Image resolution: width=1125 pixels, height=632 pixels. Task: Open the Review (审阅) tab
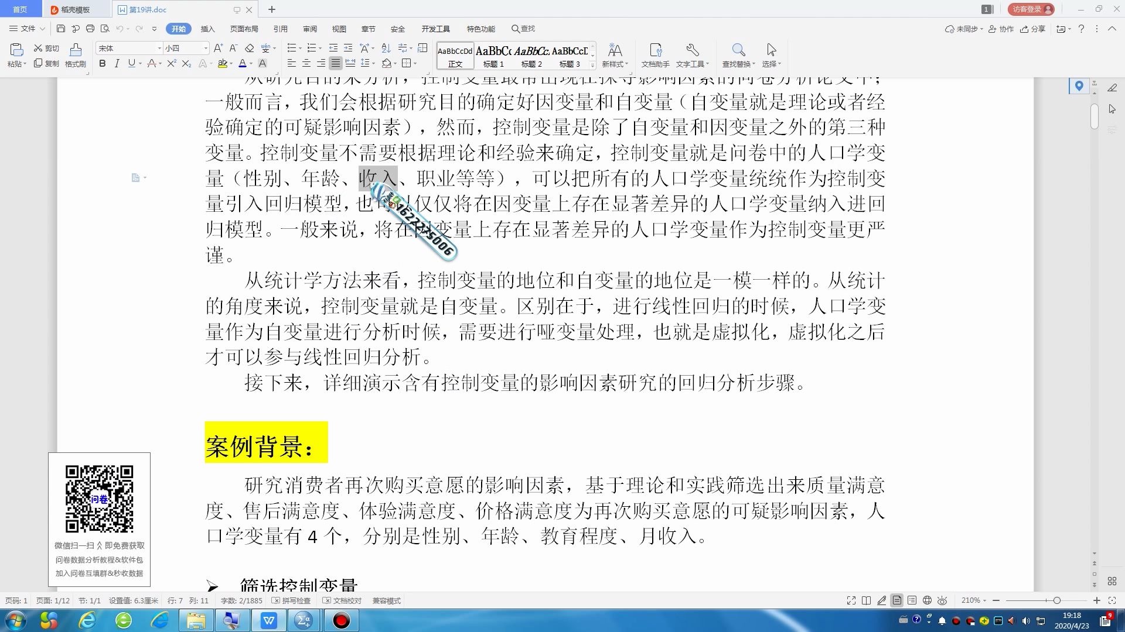309,29
